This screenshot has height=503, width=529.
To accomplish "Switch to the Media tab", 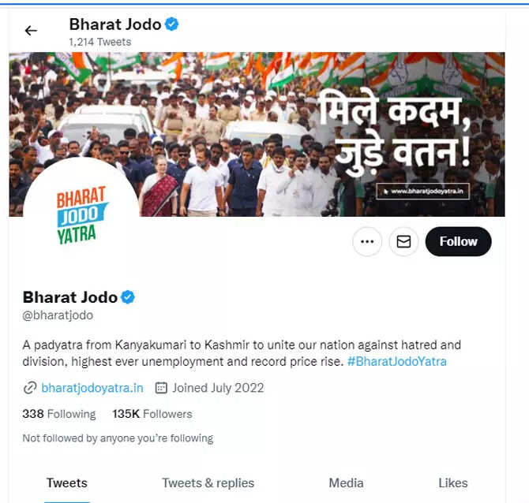I will click(346, 483).
